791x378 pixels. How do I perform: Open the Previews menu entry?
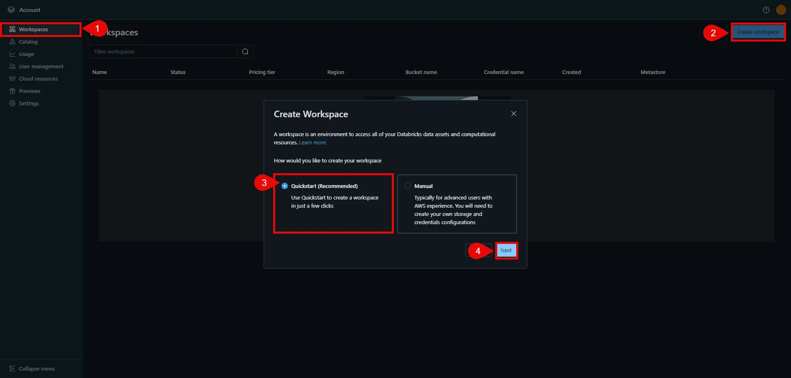pyautogui.click(x=30, y=91)
